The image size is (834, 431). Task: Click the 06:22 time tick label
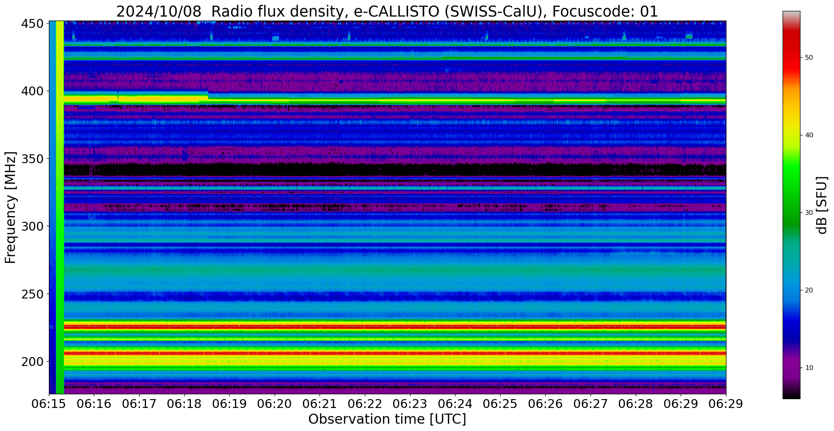click(x=365, y=404)
